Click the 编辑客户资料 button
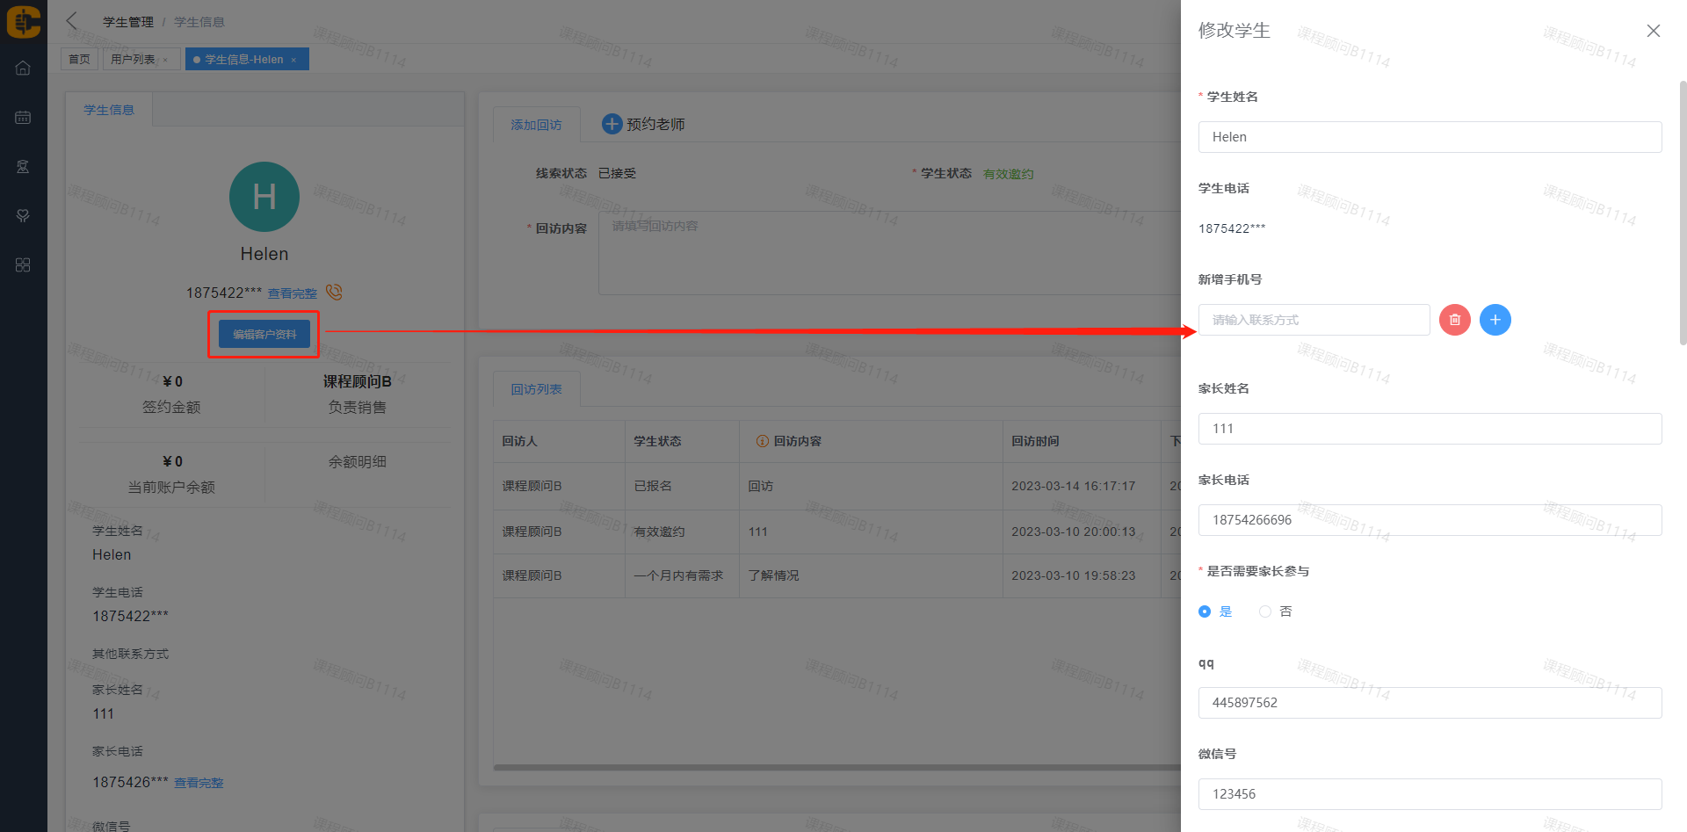This screenshot has height=832, width=1687. (264, 334)
